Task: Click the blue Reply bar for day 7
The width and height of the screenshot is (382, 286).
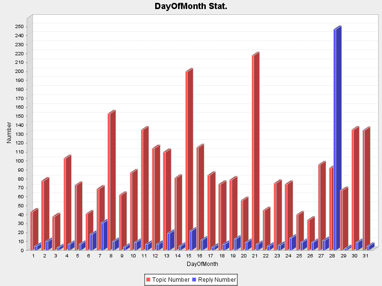Action: 104,236
